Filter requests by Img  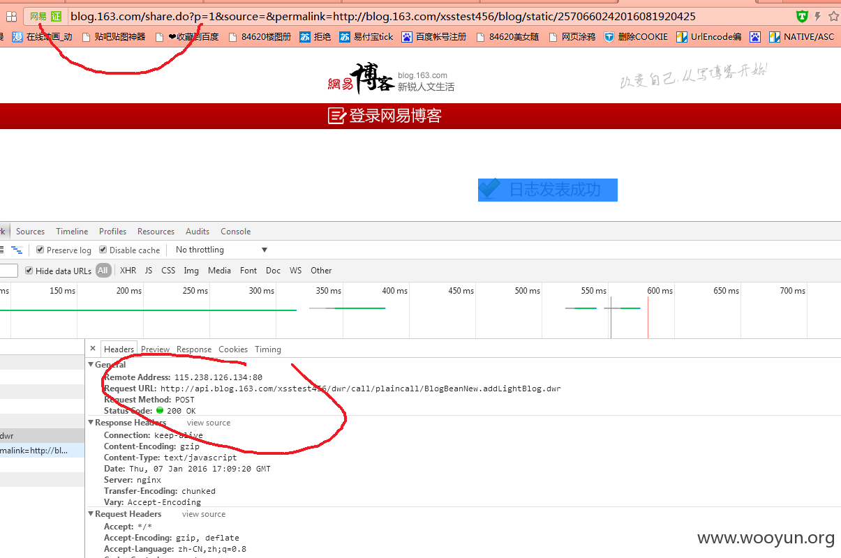tap(191, 271)
